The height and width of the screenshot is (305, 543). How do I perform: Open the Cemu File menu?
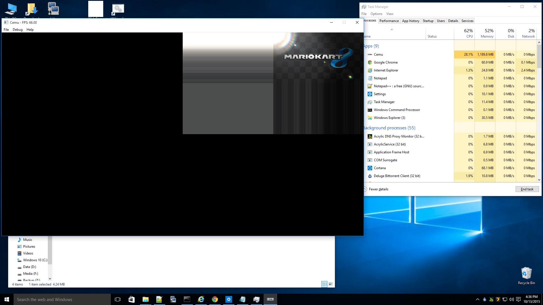[6, 30]
